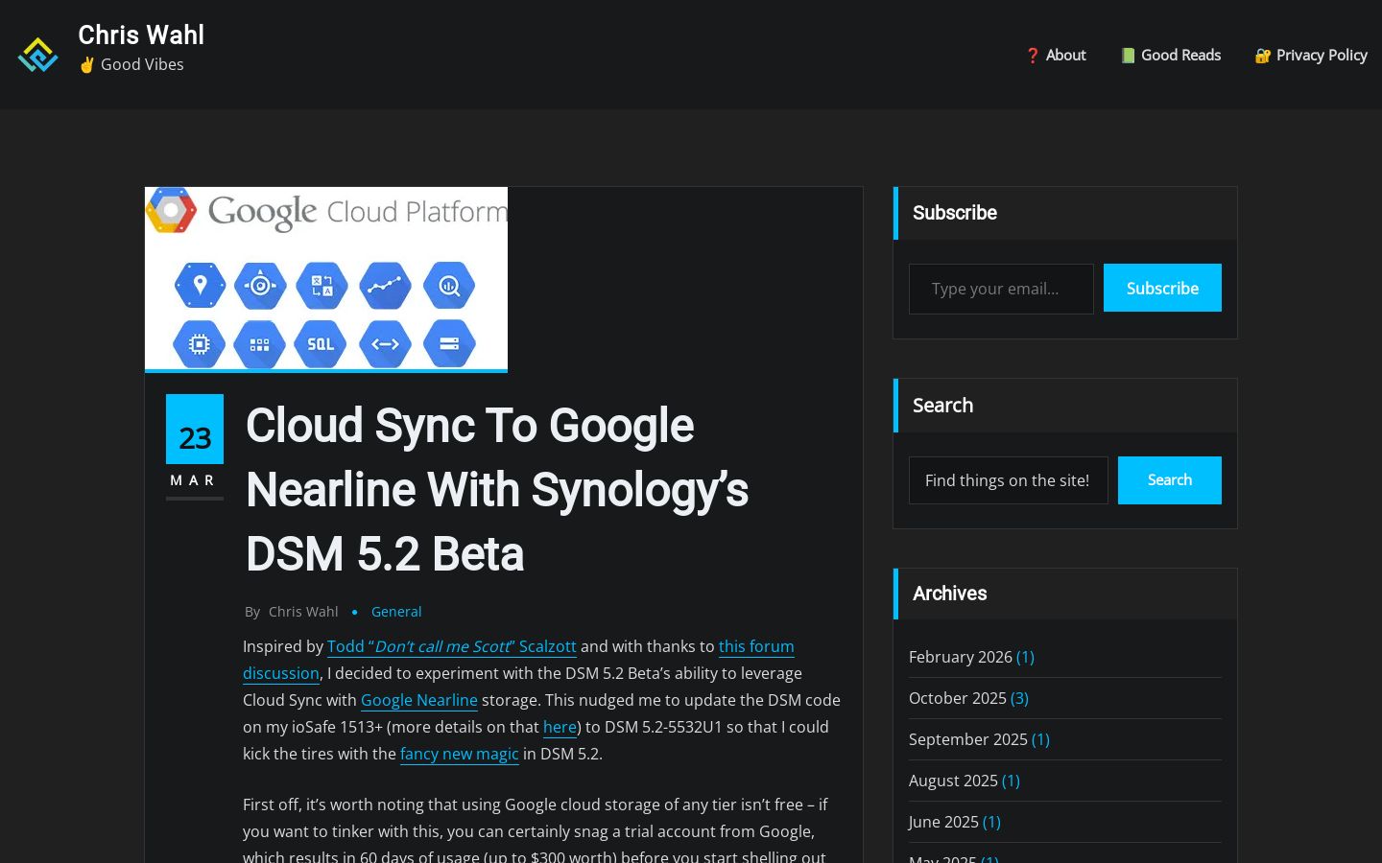Click the chart magnifier hexagon icon in image
Image resolution: width=1382 pixels, height=863 pixels.
click(449, 285)
